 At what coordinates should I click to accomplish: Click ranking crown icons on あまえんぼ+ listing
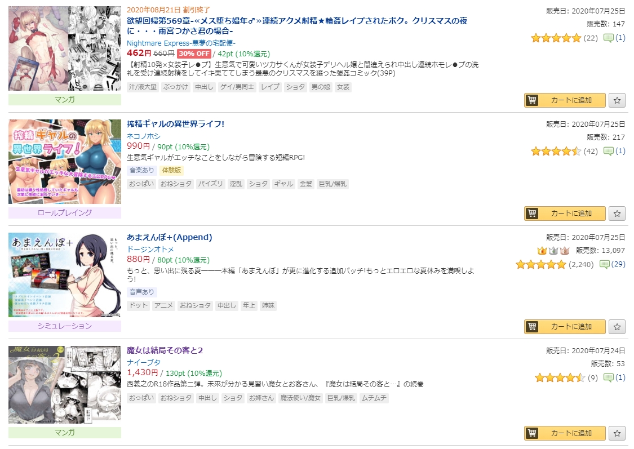(553, 251)
